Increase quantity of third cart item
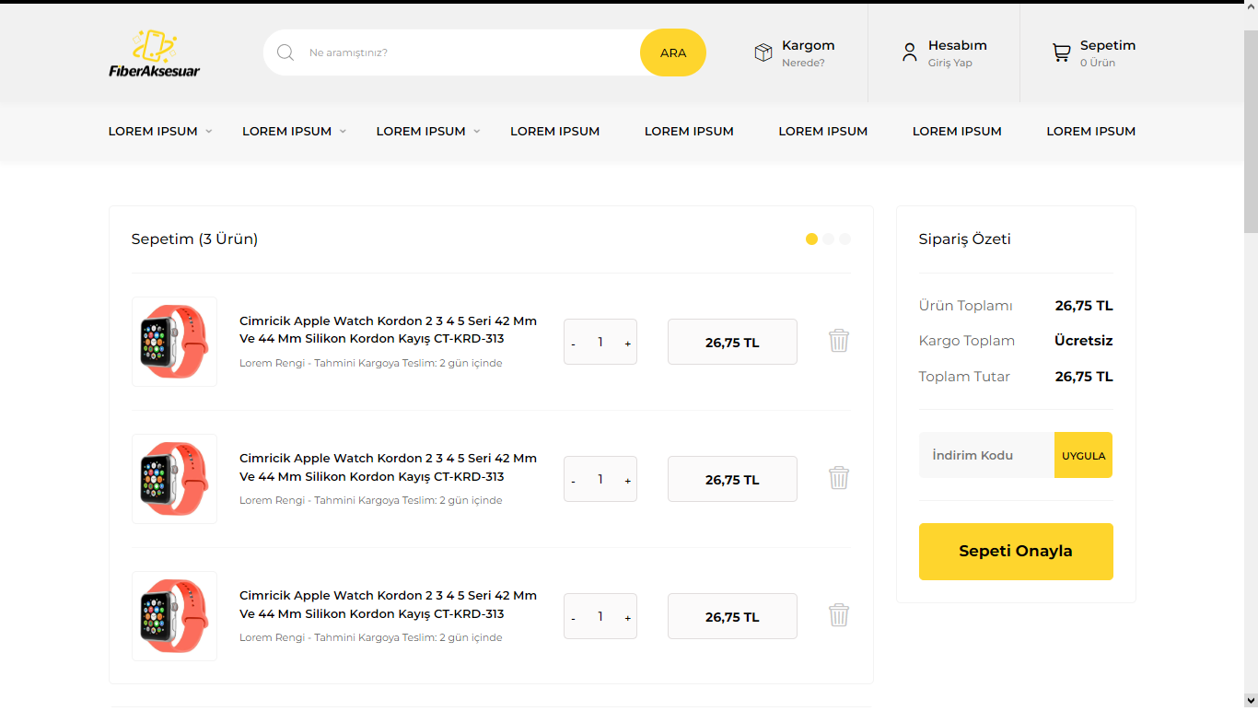Viewport: 1258px width, 711px height. (628, 618)
